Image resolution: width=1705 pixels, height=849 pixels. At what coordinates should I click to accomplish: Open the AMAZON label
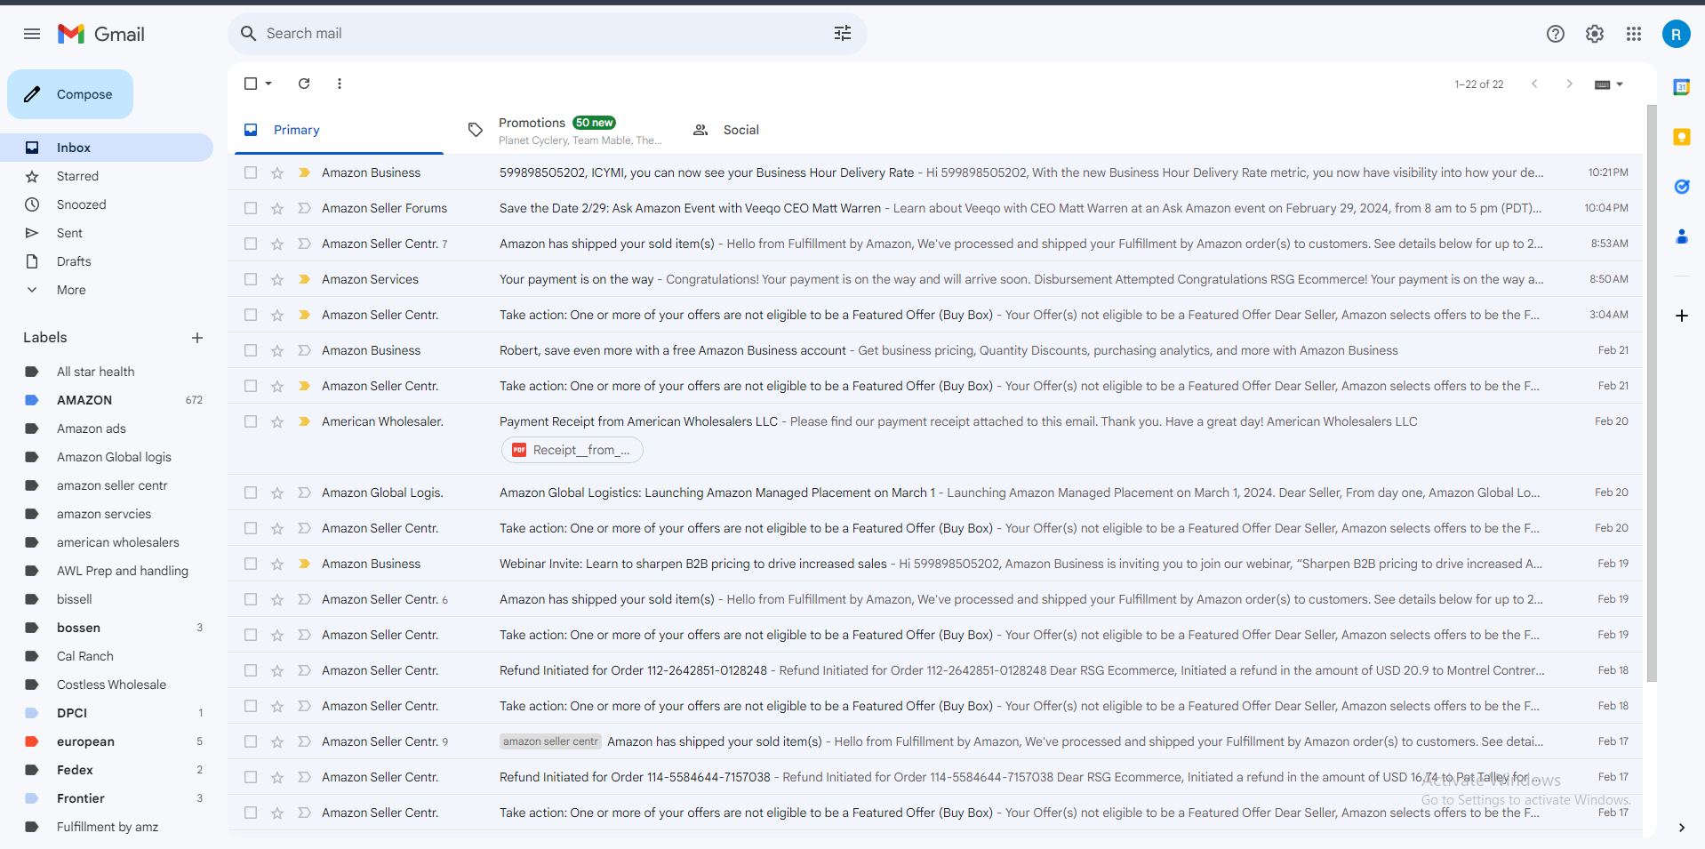tap(84, 400)
